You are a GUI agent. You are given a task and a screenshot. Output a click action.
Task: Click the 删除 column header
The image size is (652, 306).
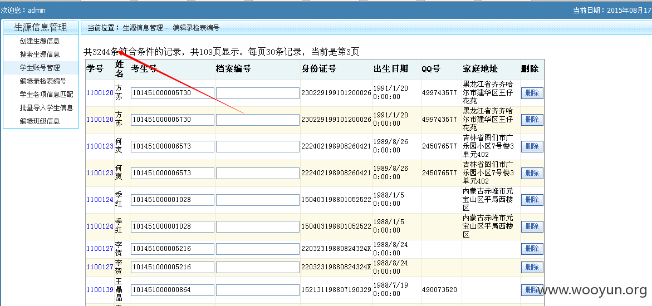pos(530,69)
